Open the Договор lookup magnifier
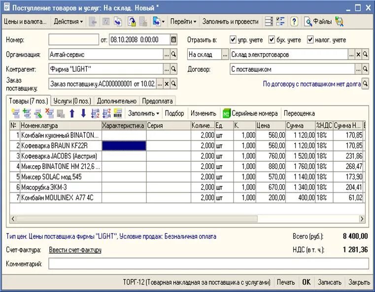The height and width of the screenshot is (292, 375). (x=365, y=69)
